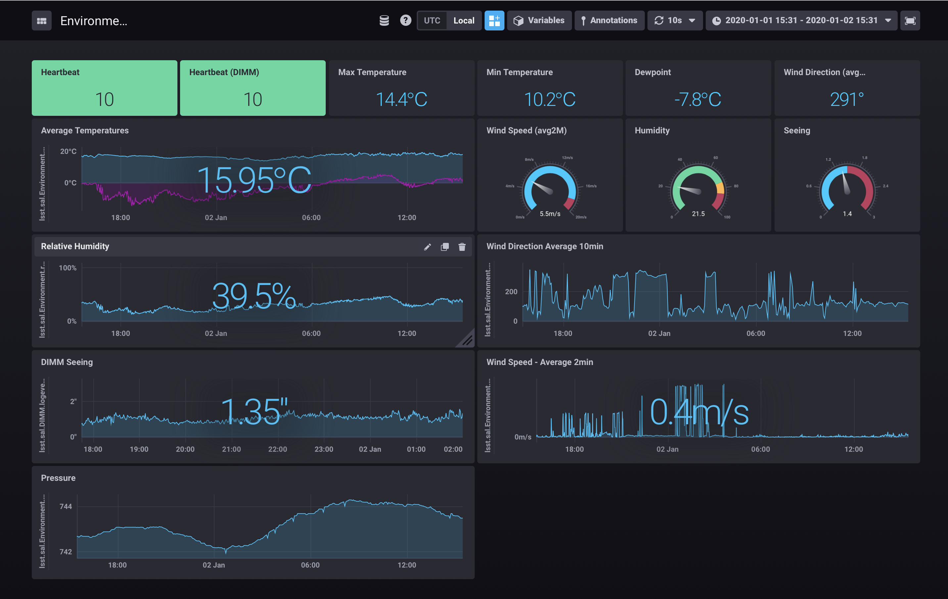Open the help question mark icon
Image resolution: width=948 pixels, height=599 pixels.
pos(405,21)
